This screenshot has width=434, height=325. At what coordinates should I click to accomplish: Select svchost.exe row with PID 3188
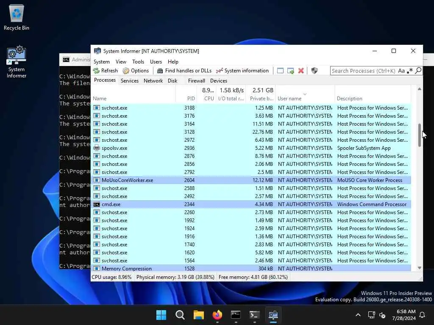tap(251, 108)
